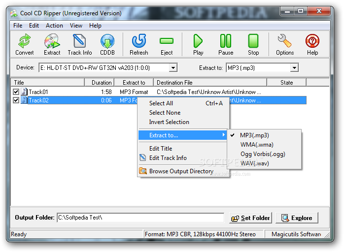
Task: Maximize the Cool CD Ripper window
Action: pyautogui.click(x=301, y=11)
